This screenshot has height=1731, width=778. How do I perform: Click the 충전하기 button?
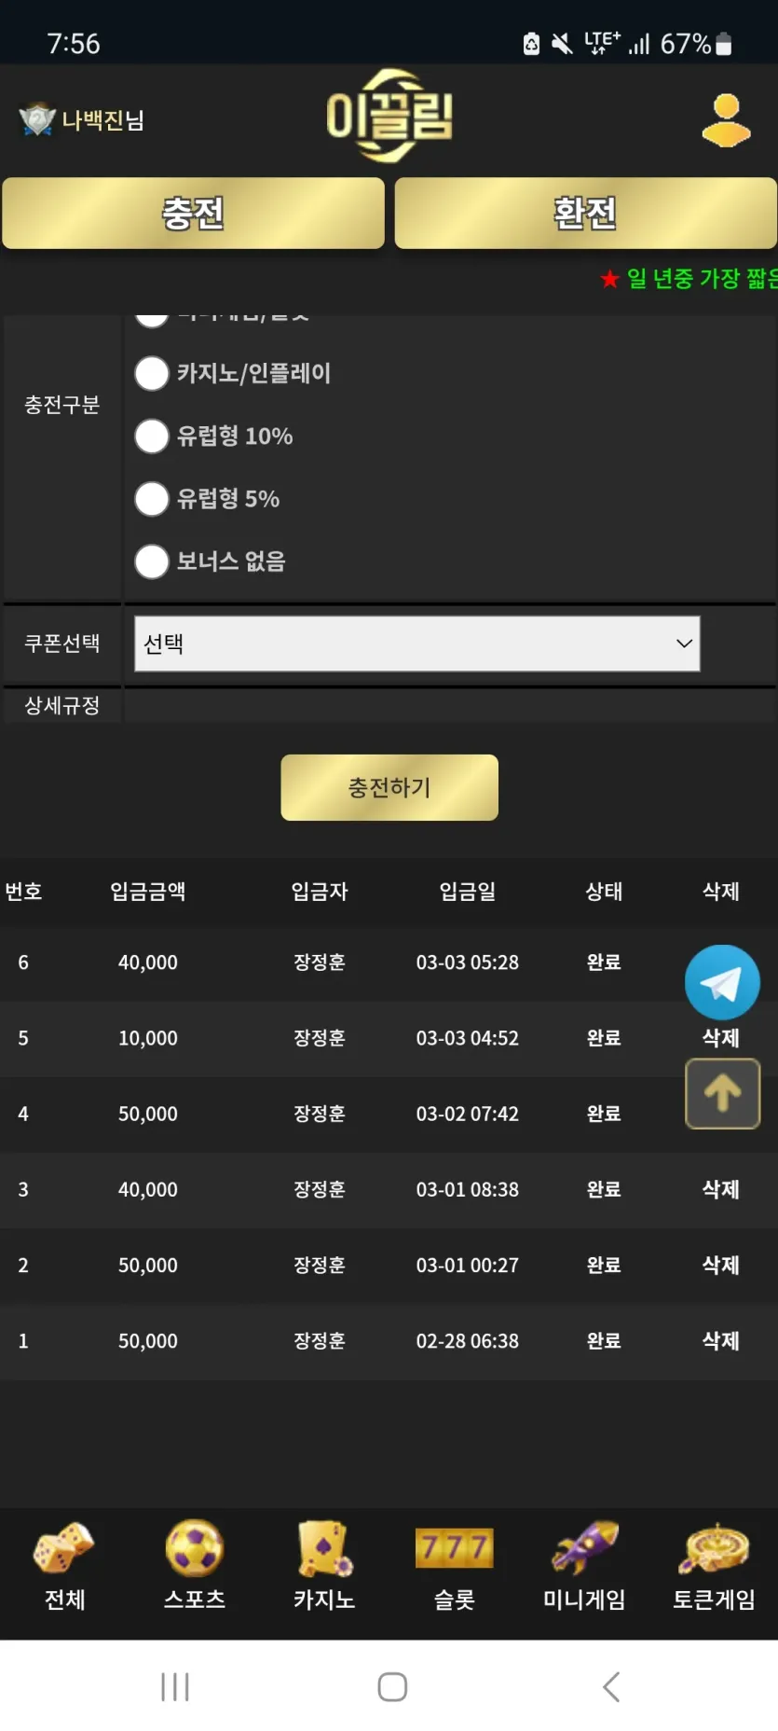click(x=389, y=788)
